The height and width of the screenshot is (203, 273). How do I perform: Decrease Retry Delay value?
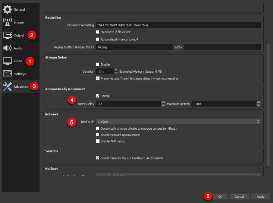coord(163,105)
